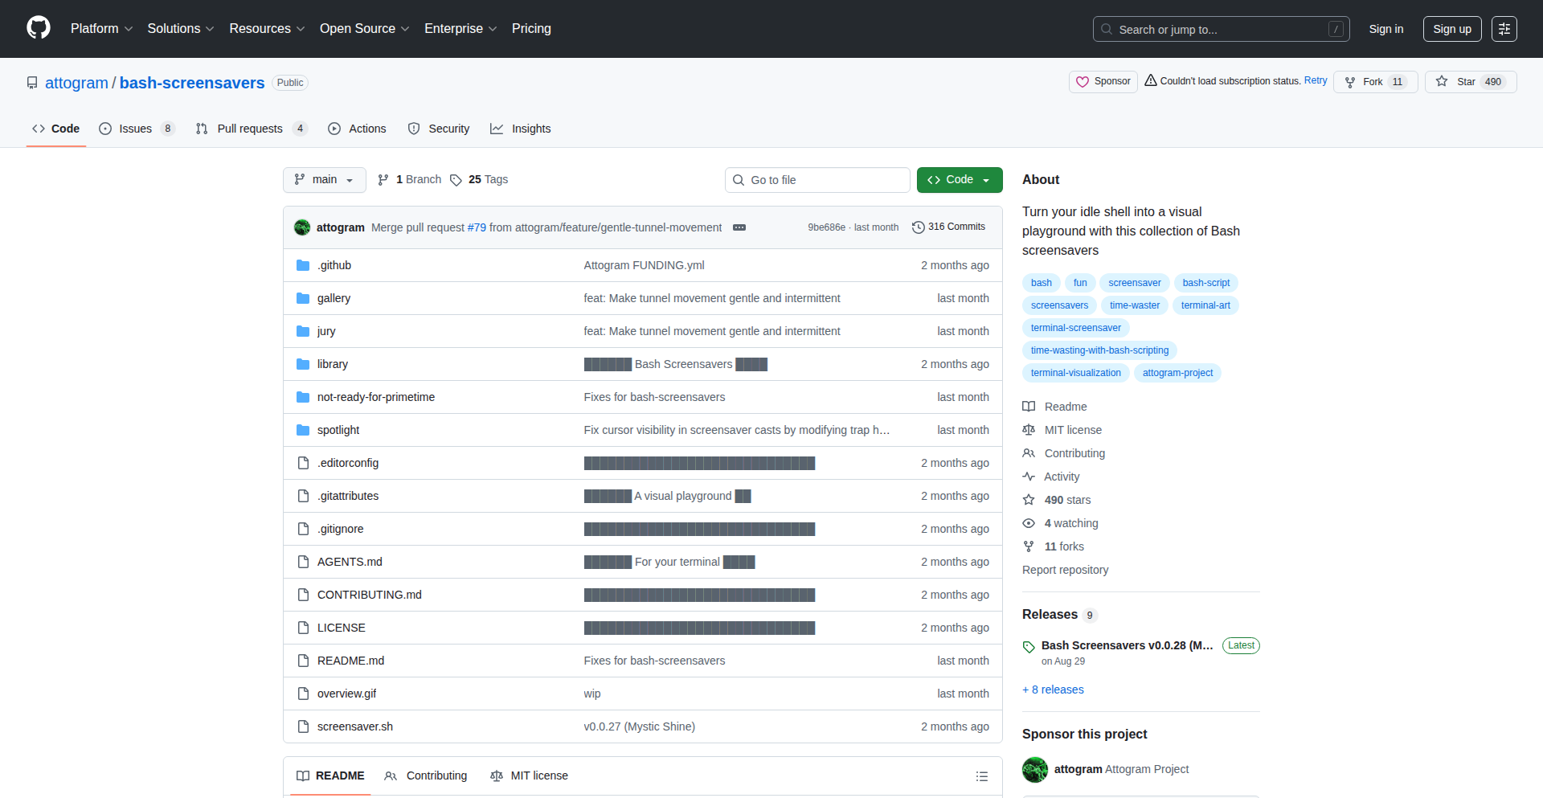Click the commit history clock icon
The width and height of the screenshot is (1543, 798).
click(918, 227)
